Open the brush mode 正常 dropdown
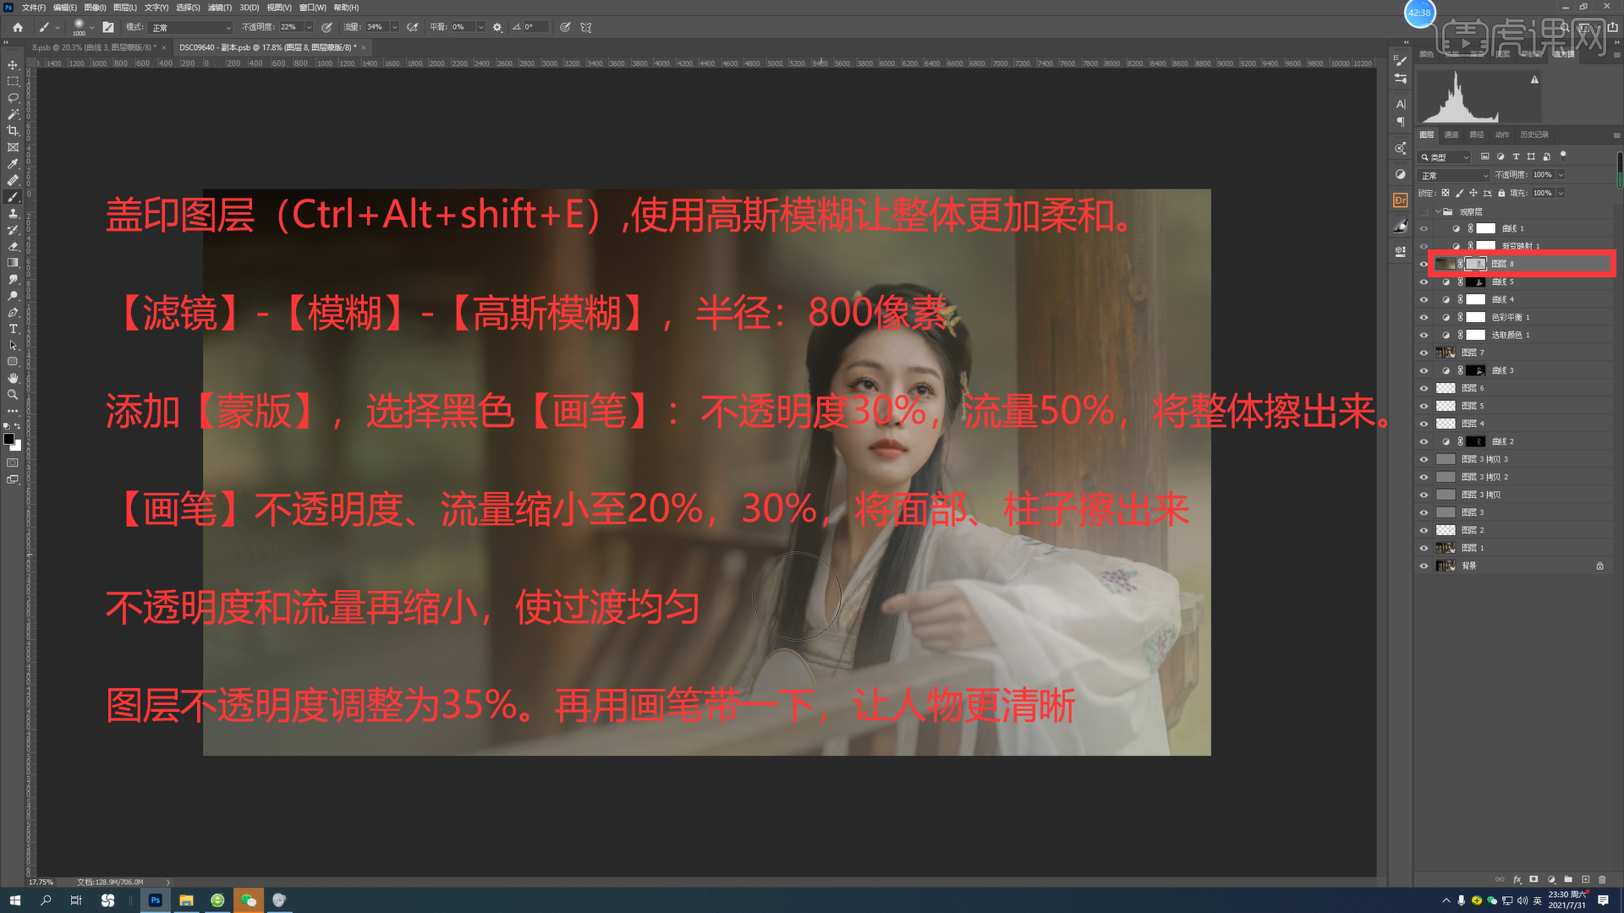The width and height of the screenshot is (1624, 913). 191,27
